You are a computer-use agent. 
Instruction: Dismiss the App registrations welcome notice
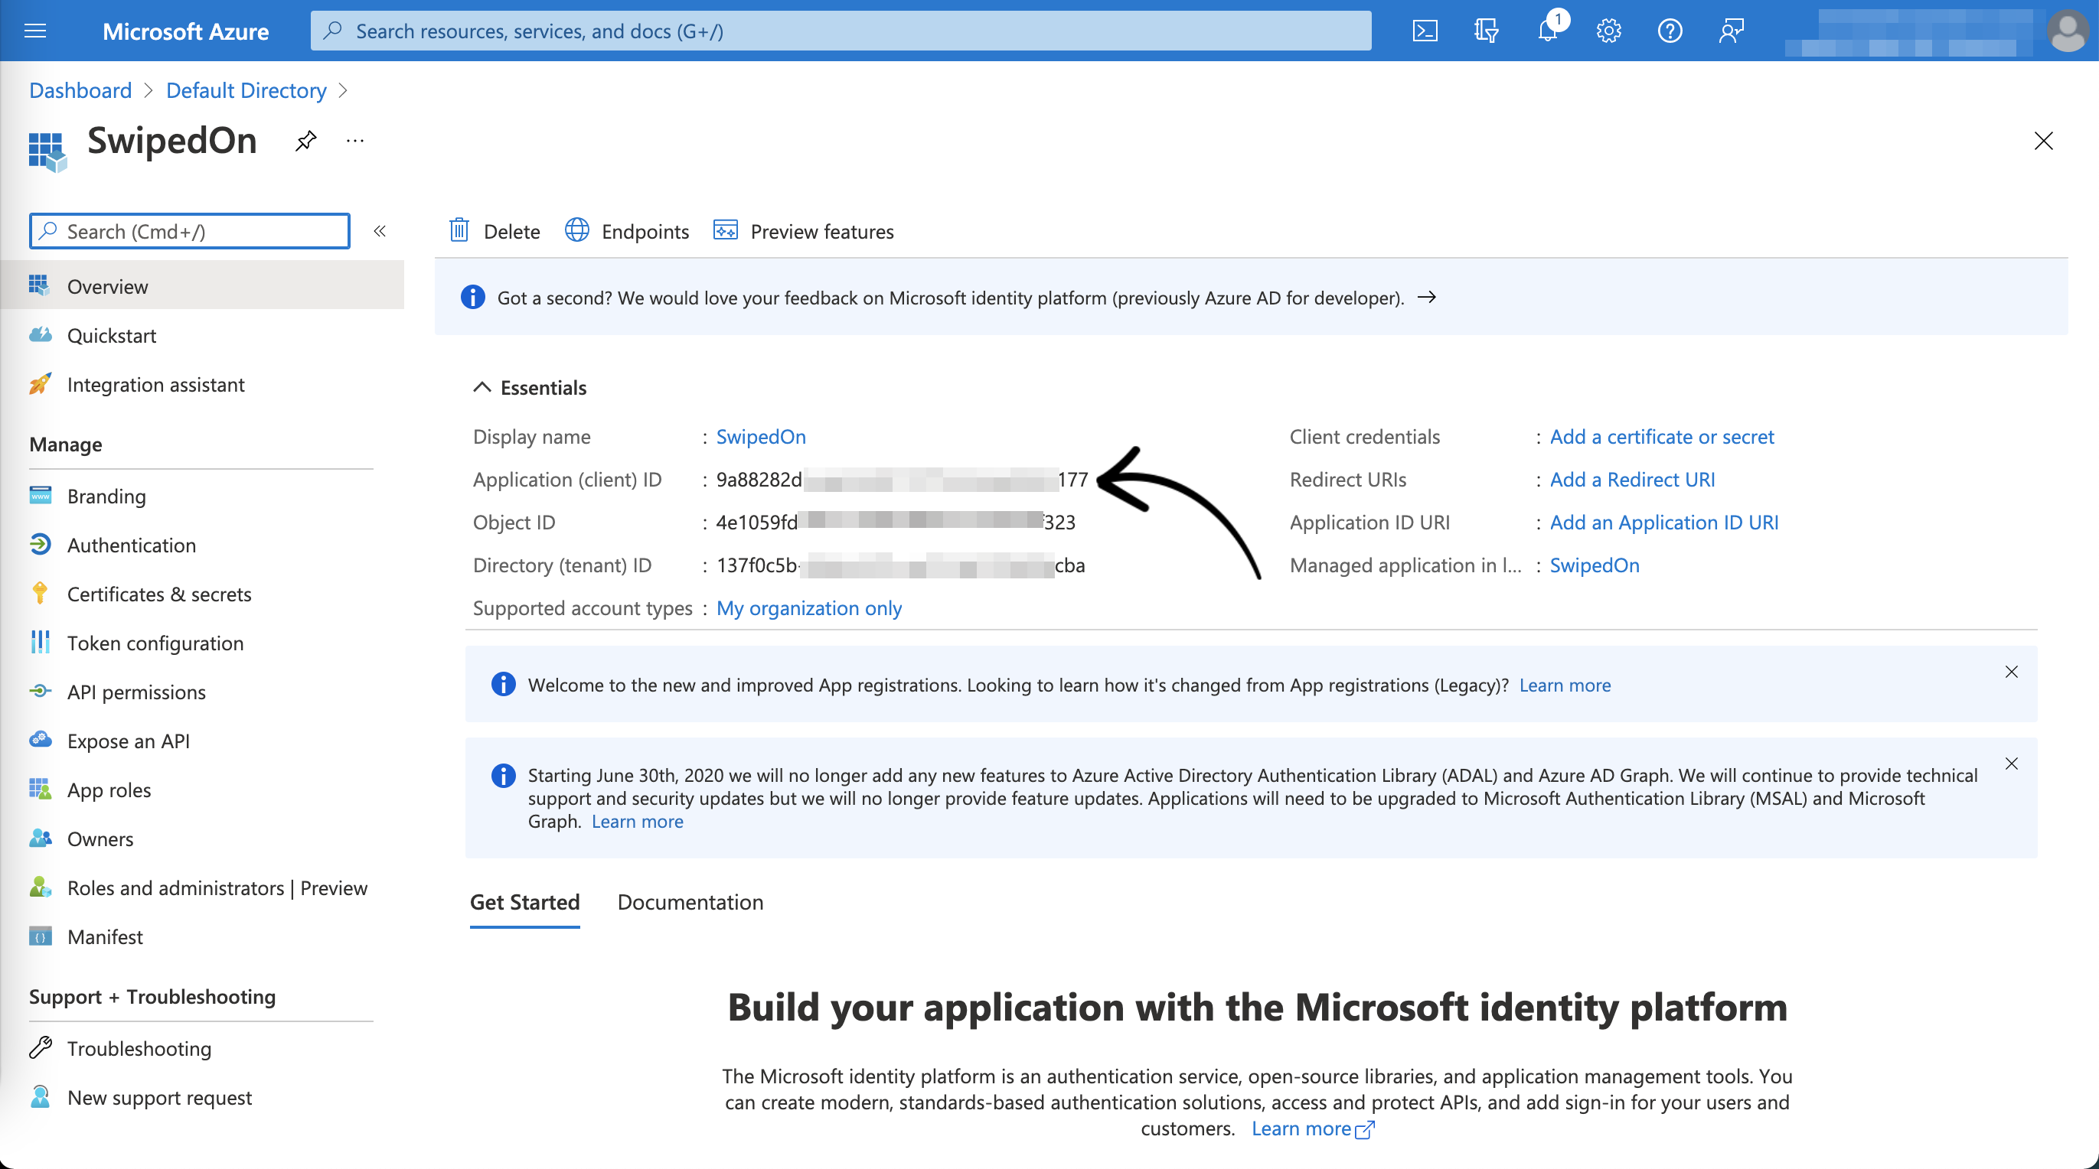pyautogui.click(x=2011, y=671)
